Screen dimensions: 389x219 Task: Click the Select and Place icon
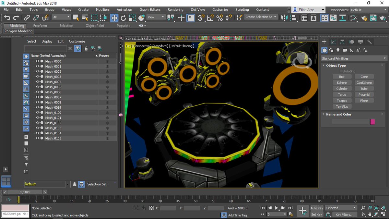click(141, 18)
